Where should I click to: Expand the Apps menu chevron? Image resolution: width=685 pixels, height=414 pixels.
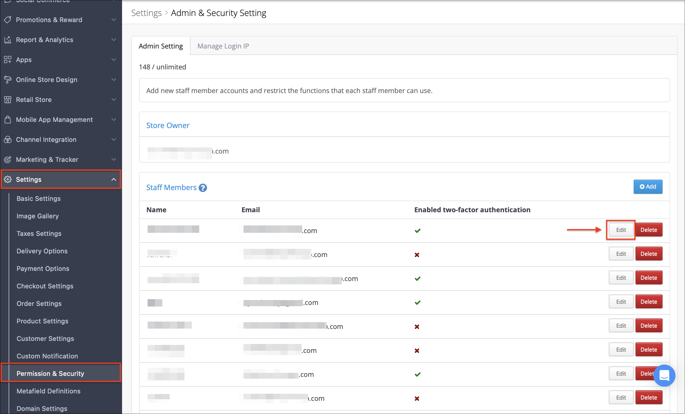coord(114,60)
